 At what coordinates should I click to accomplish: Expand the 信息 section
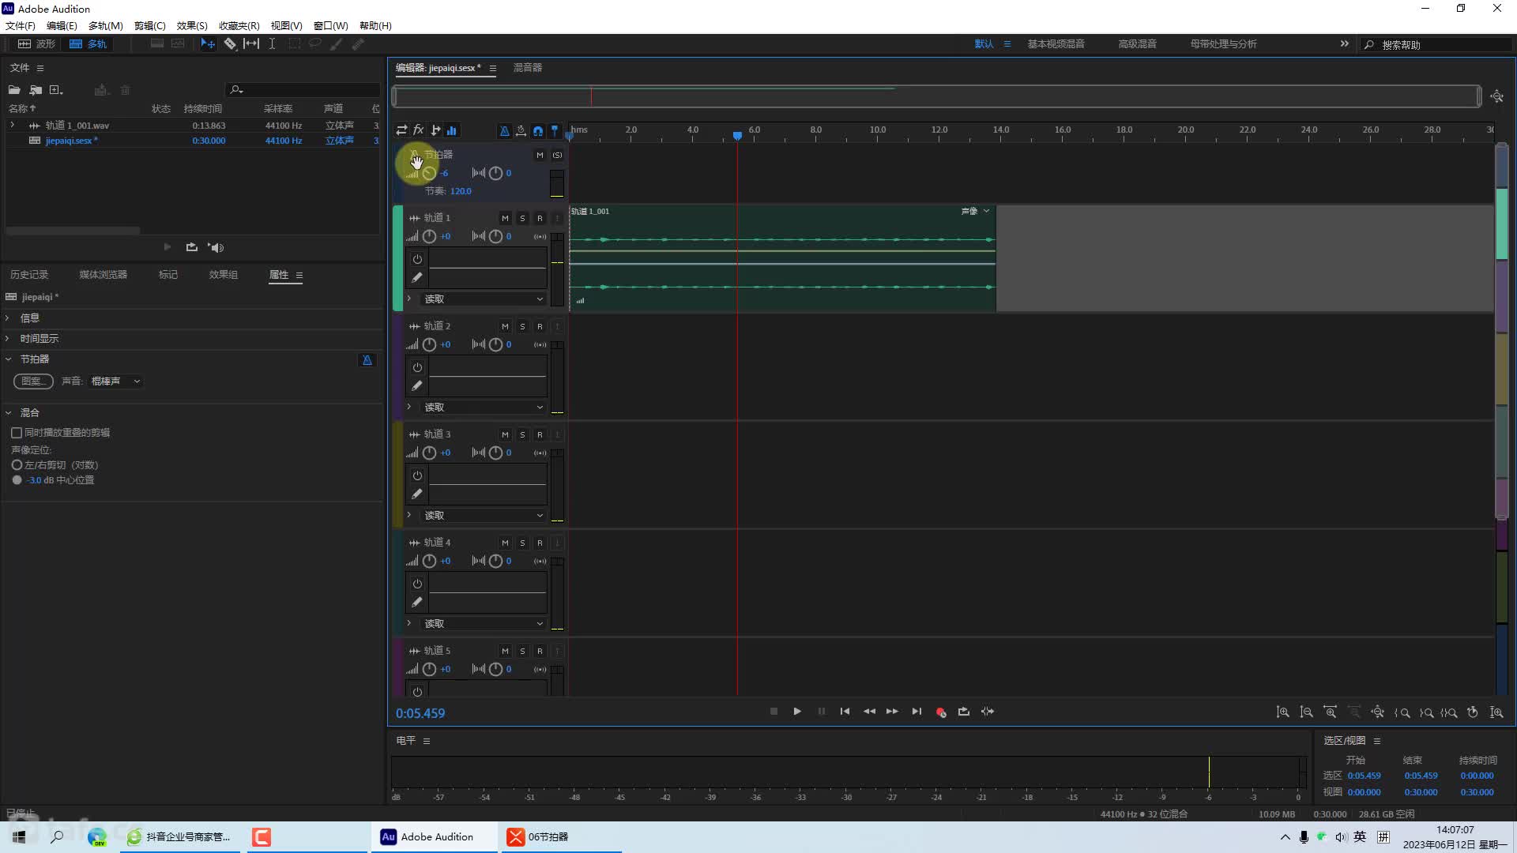point(8,318)
